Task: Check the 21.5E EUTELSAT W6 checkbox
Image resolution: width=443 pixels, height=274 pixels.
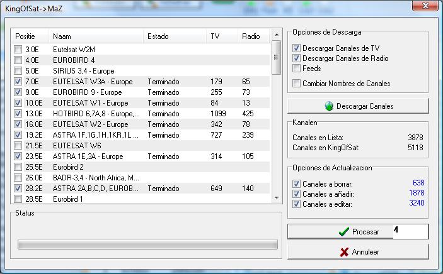Action: click(x=18, y=146)
